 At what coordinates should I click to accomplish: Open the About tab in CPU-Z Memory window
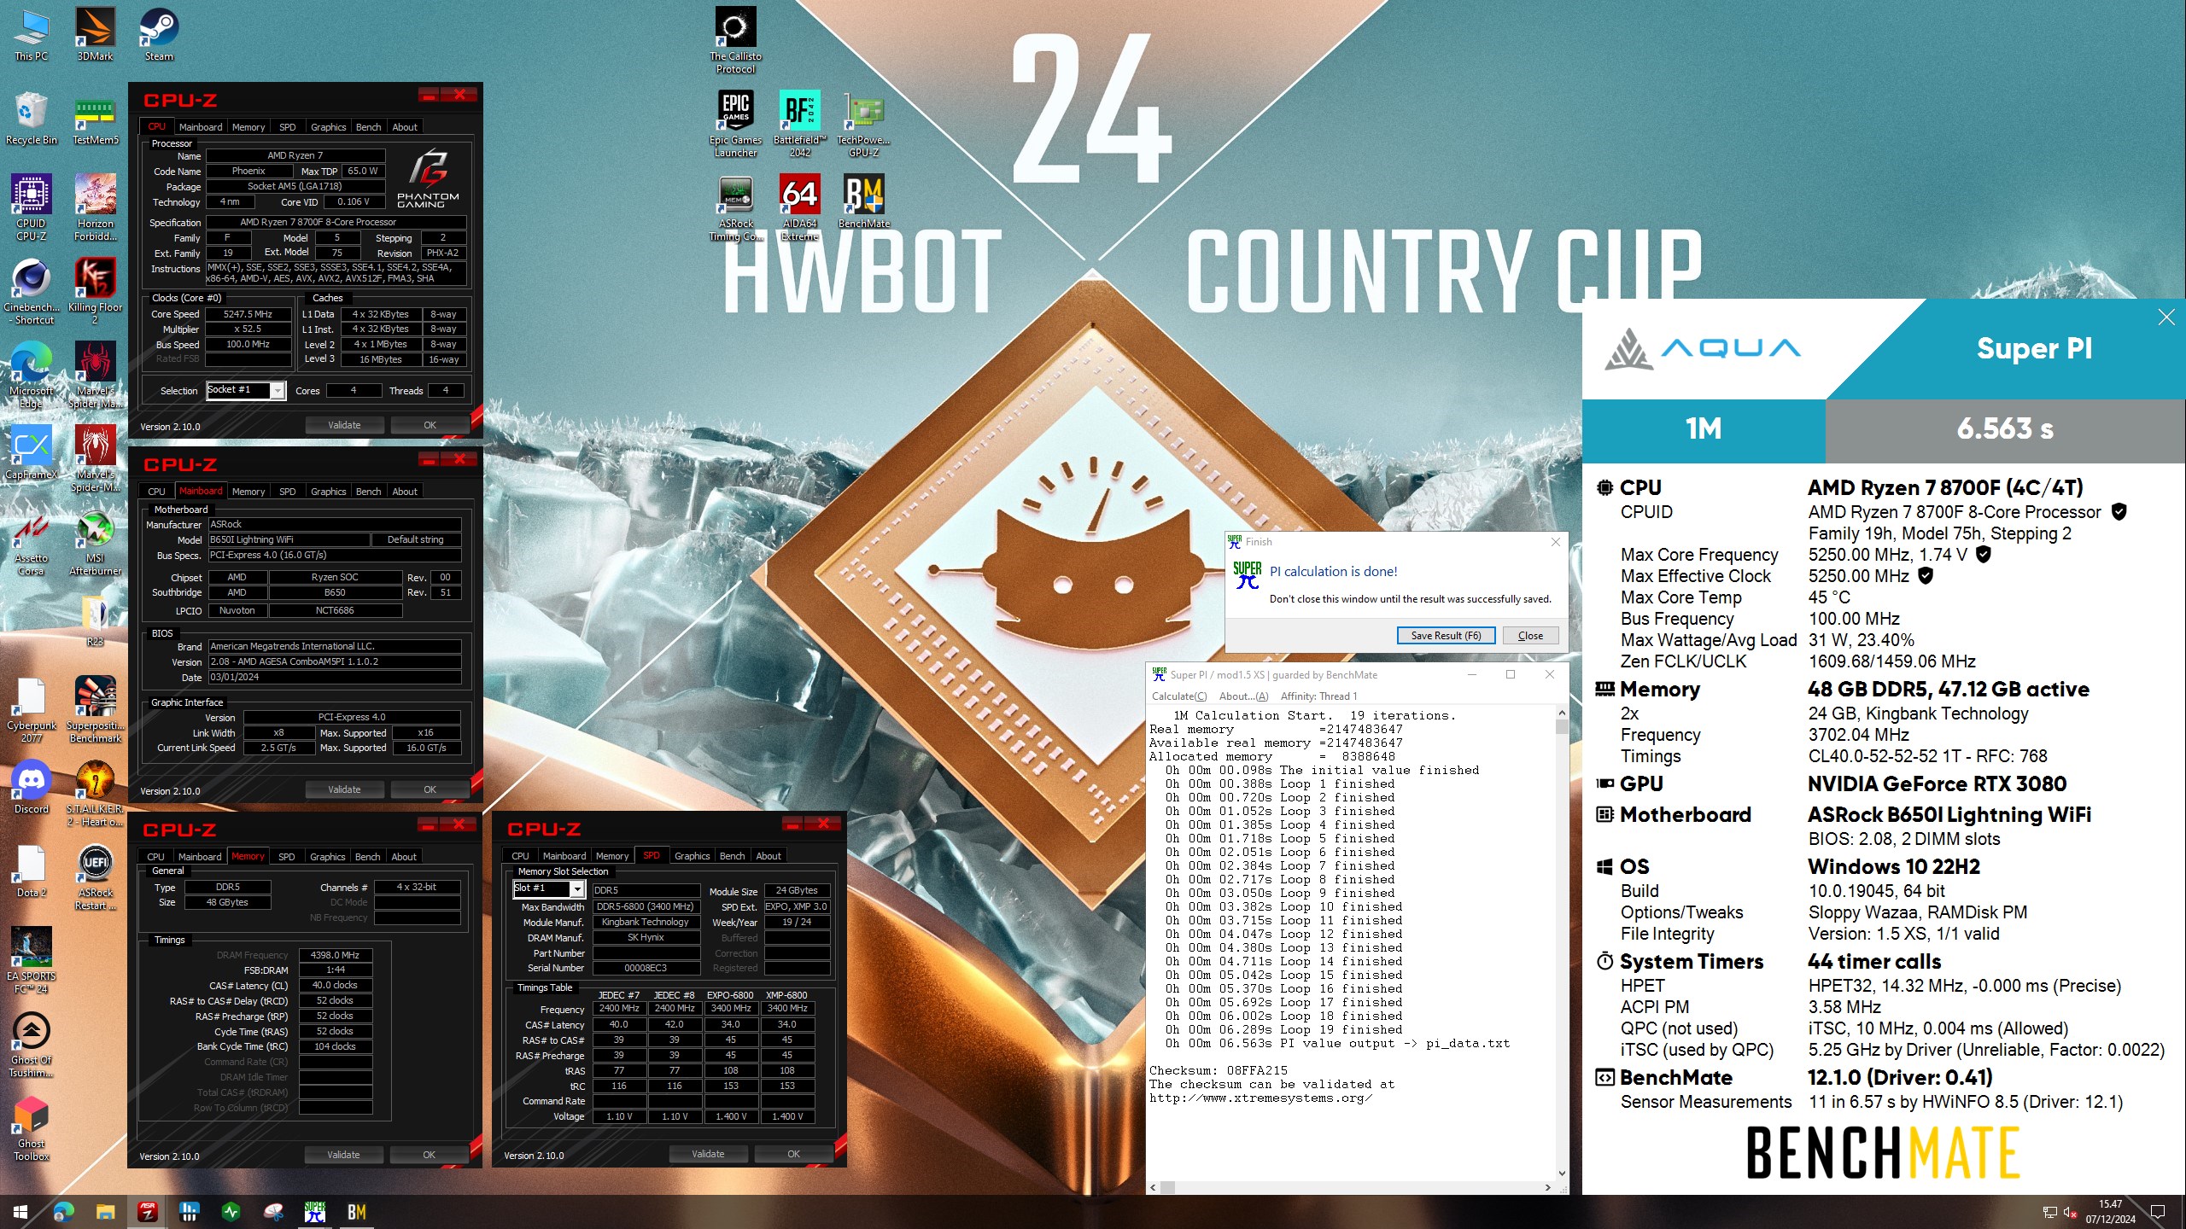(404, 857)
